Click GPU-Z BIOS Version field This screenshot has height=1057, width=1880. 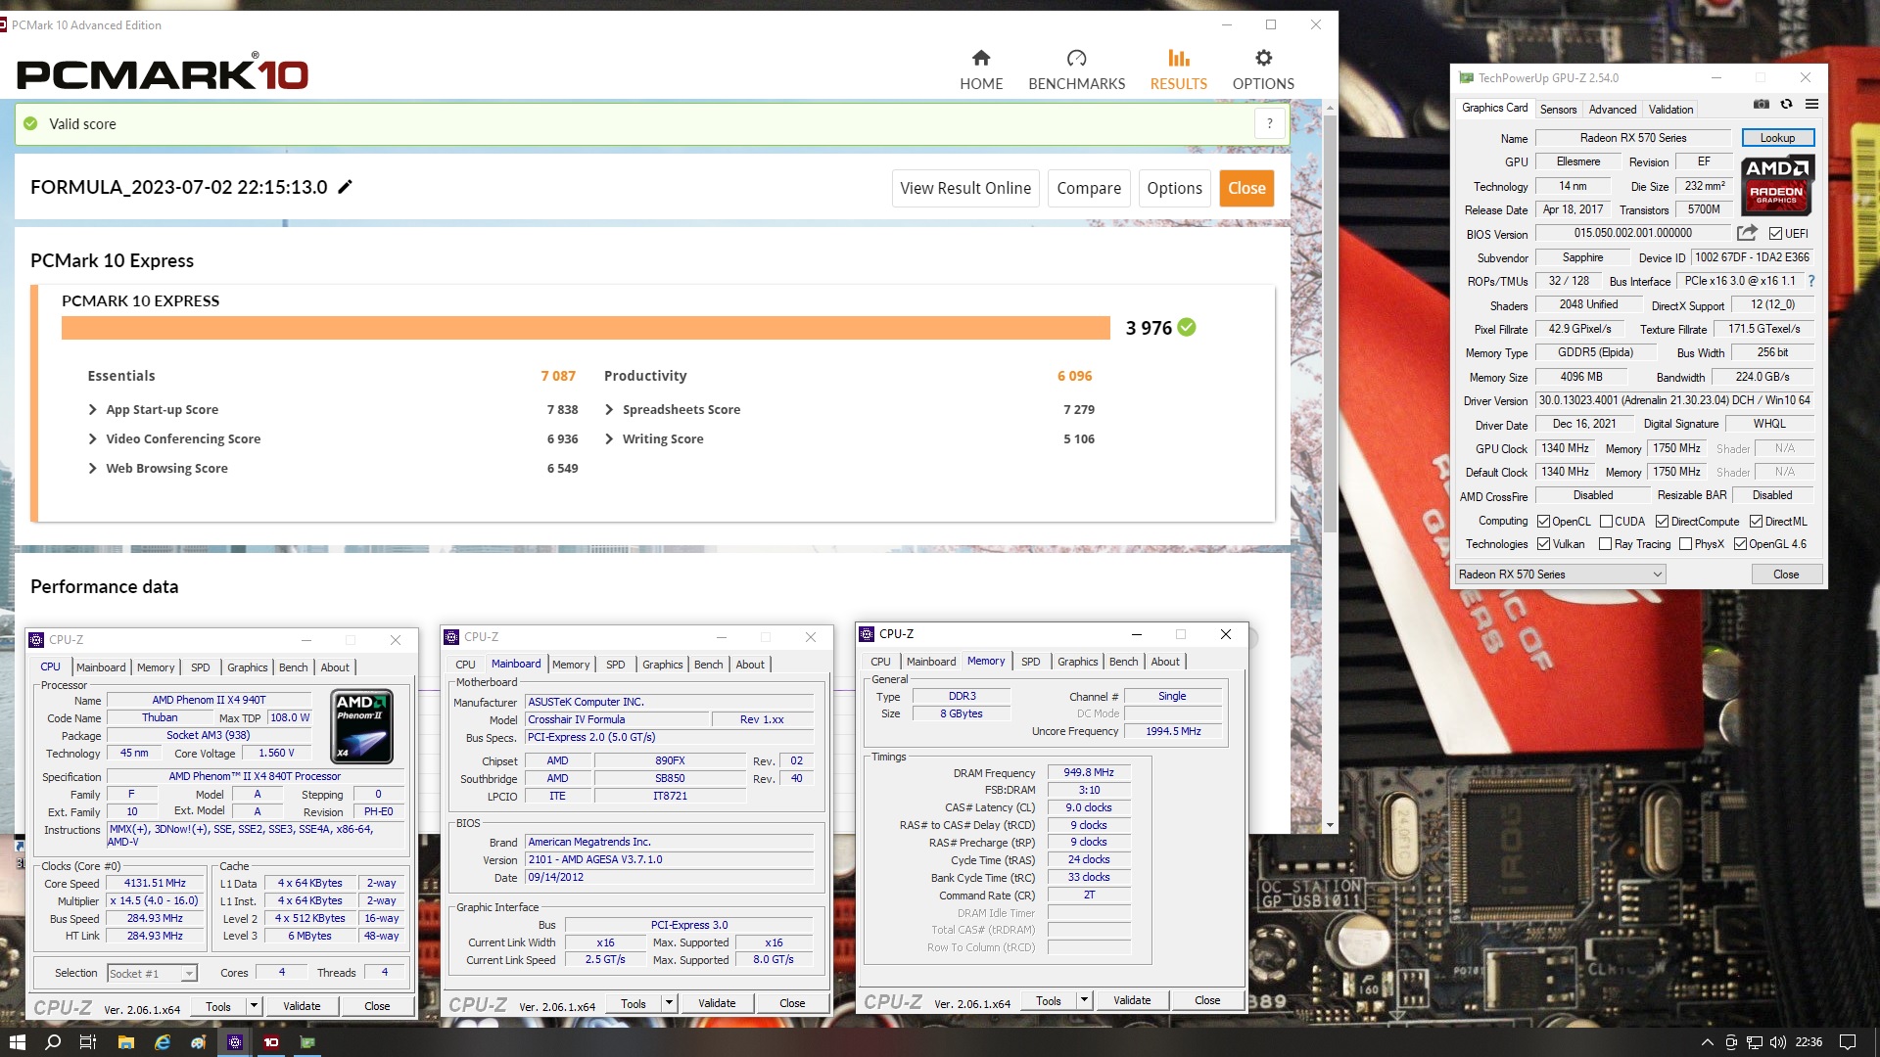1632,233
